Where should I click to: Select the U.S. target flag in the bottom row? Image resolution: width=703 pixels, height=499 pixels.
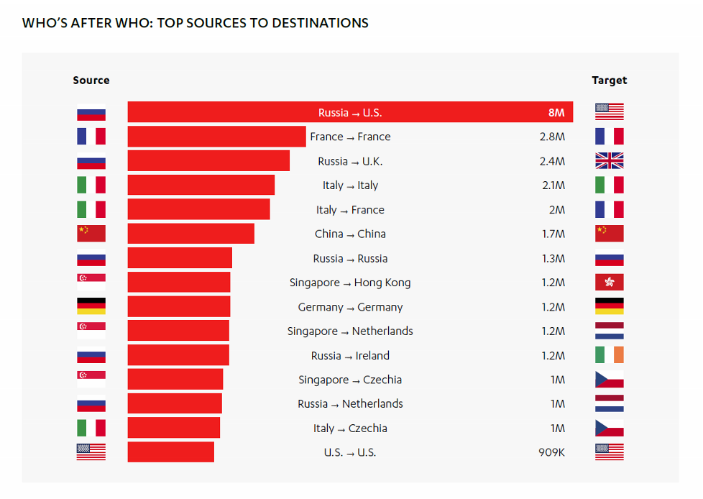609,452
